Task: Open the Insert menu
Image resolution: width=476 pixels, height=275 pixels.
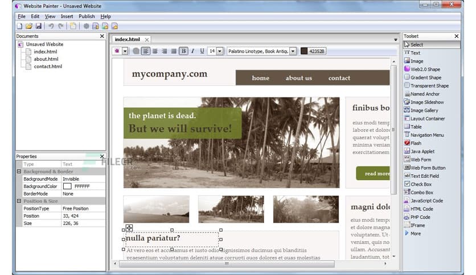Action: point(67,16)
